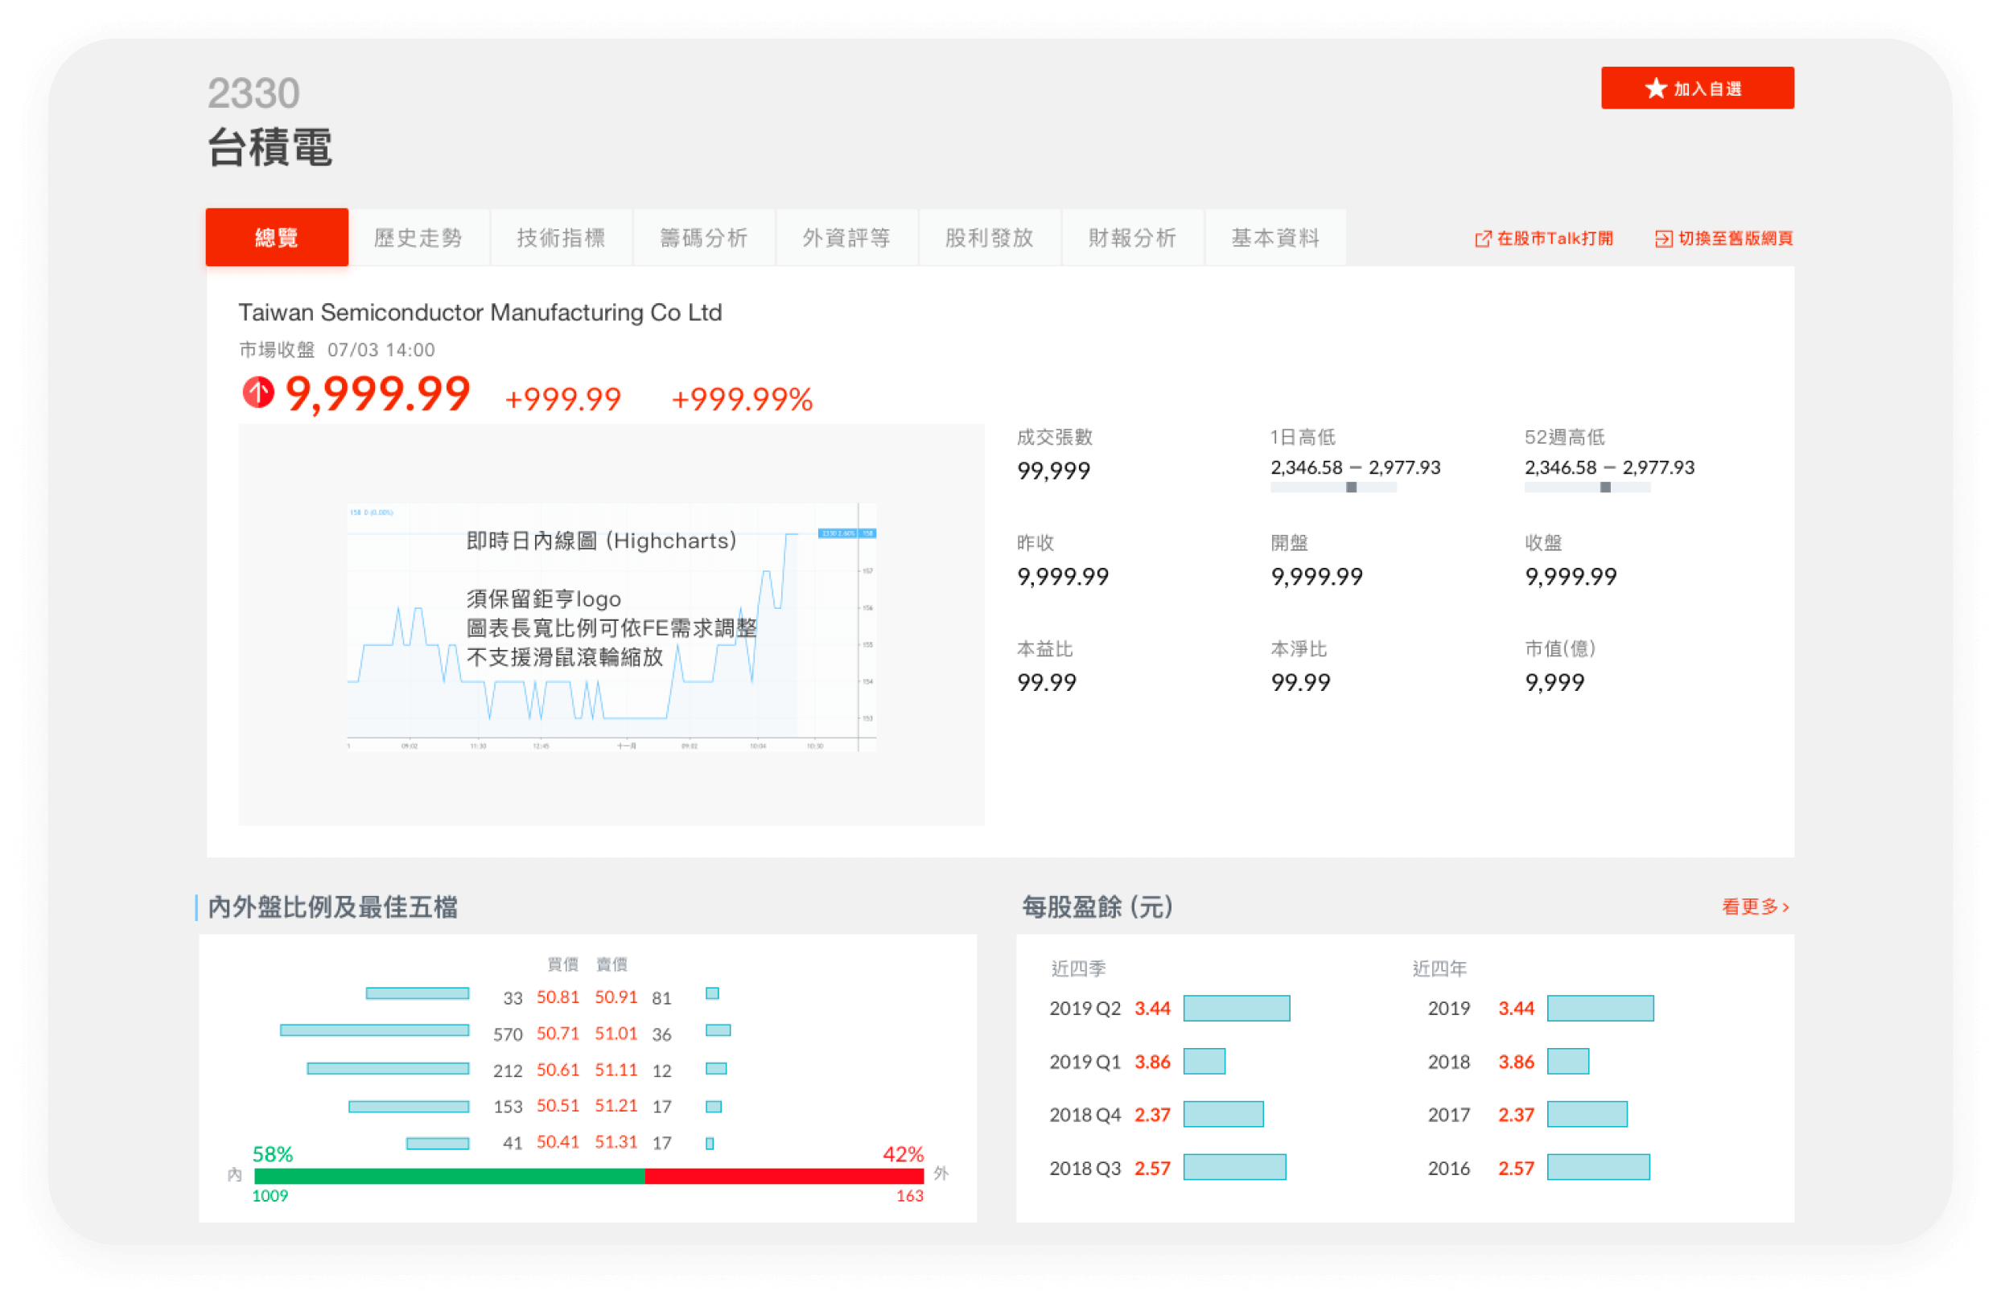Click the green 內盤 portion of ratio bar
This screenshot has height=1303, width=2001.
tap(449, 1176)
